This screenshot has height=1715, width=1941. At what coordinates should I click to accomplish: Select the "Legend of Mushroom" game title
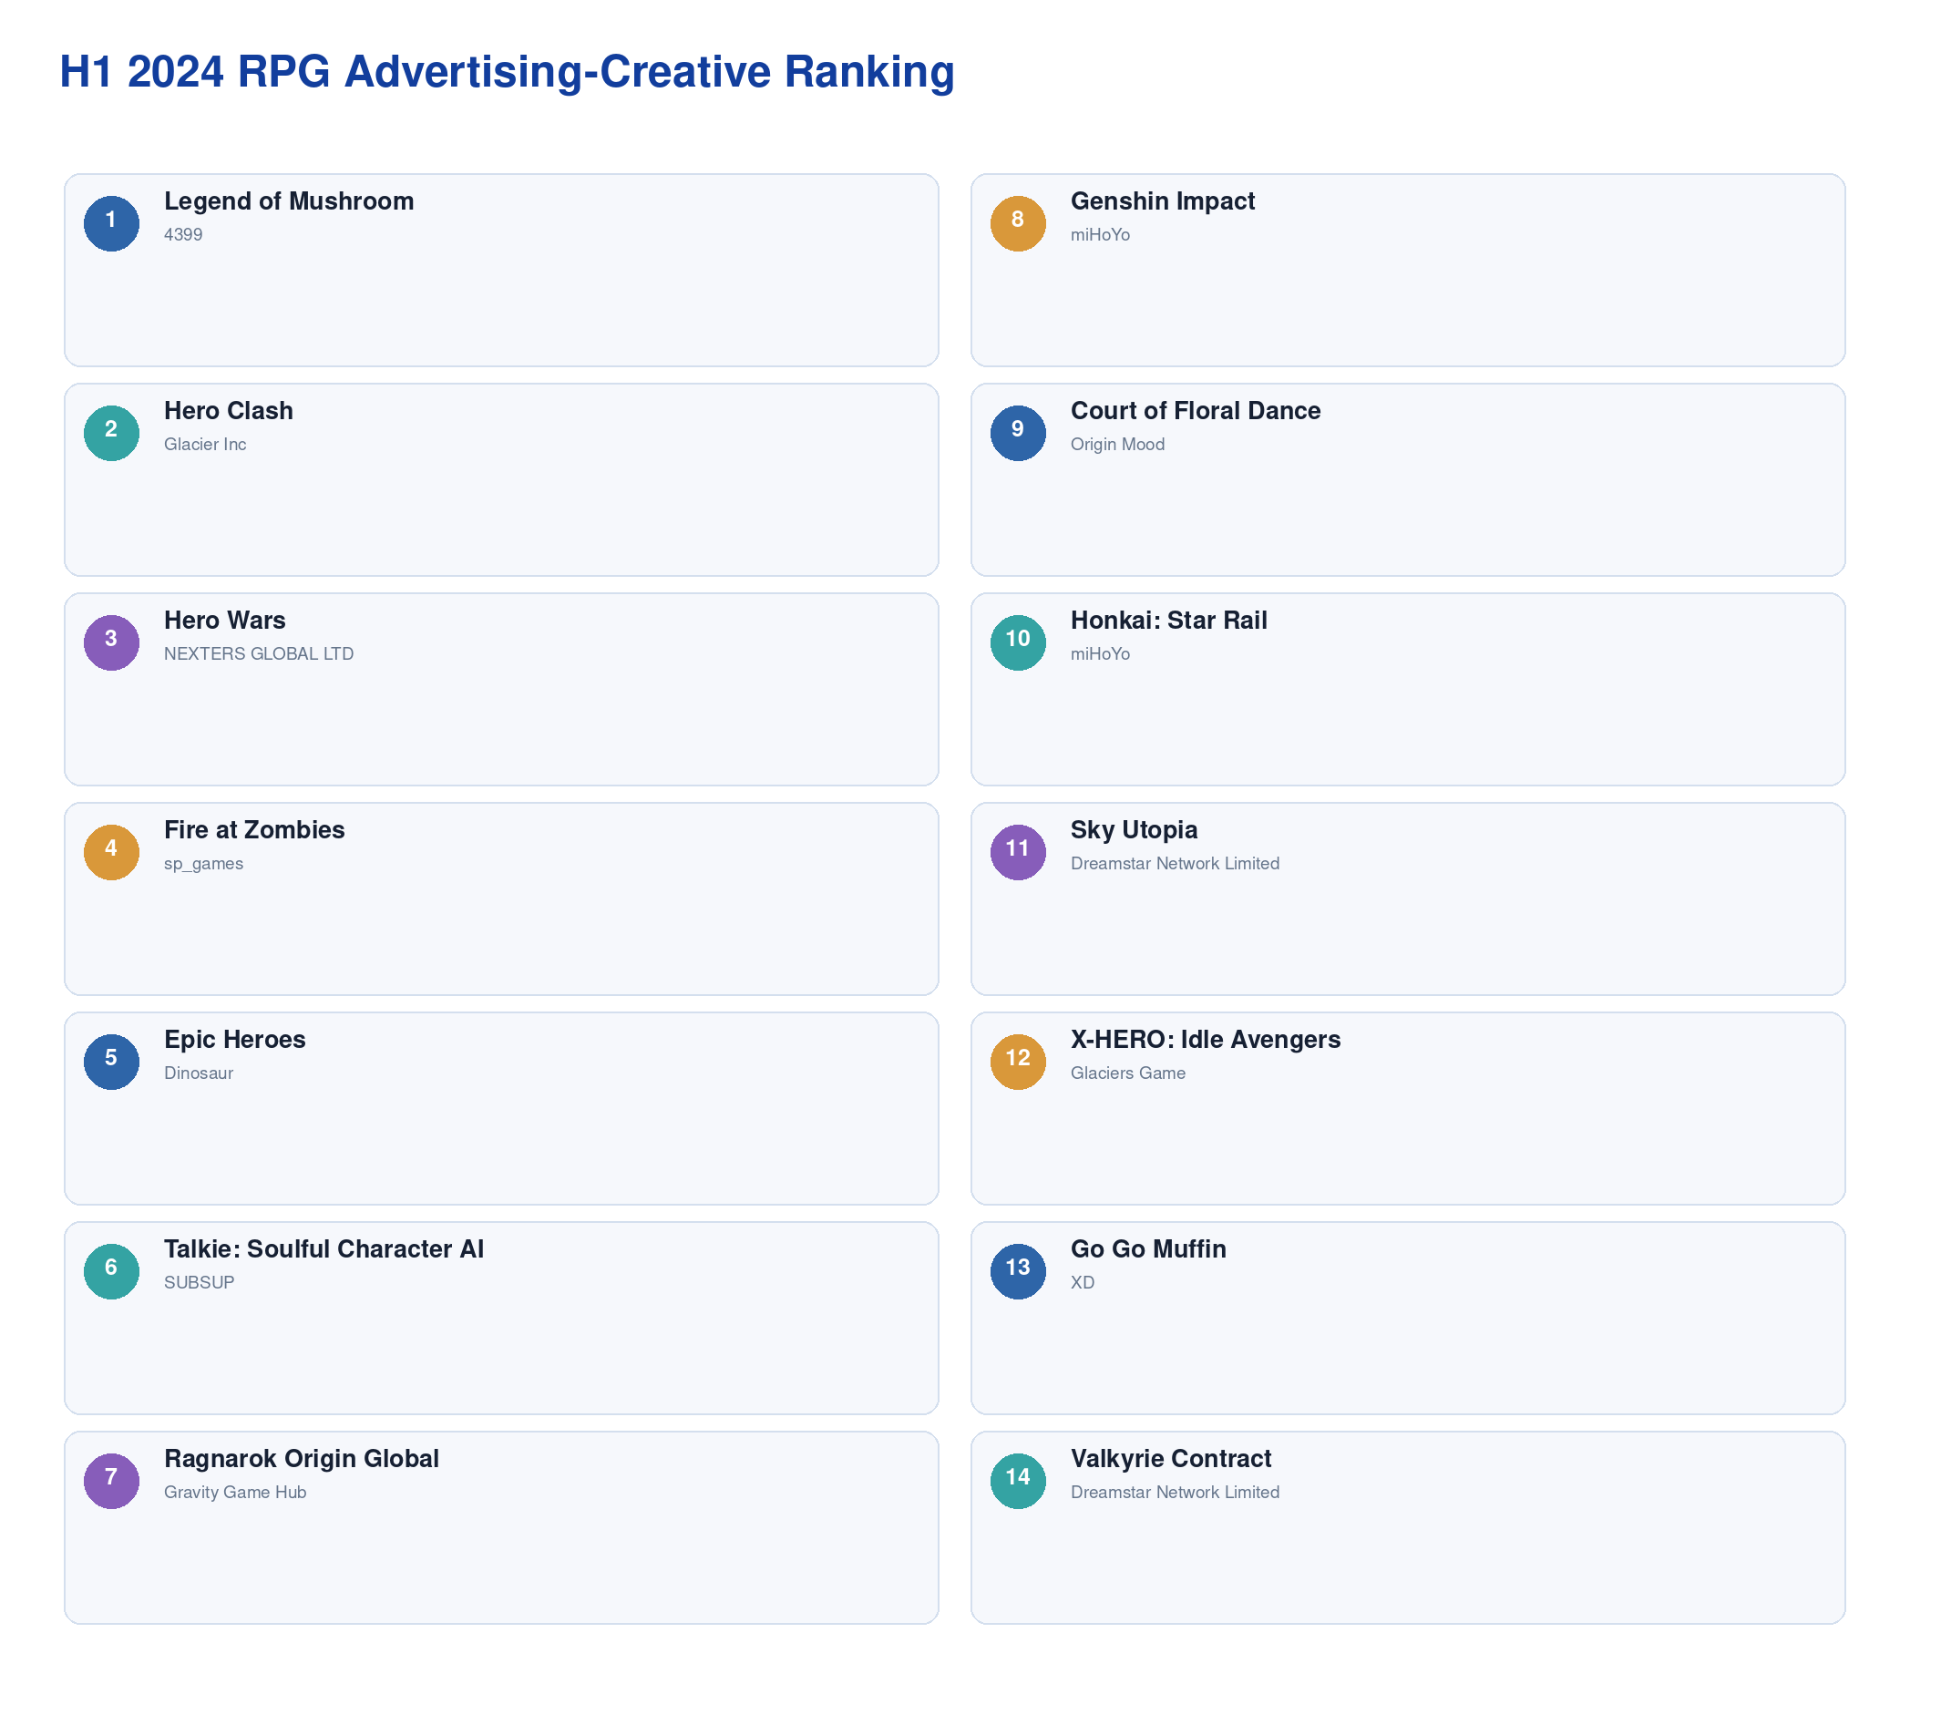tap(290, 201)
